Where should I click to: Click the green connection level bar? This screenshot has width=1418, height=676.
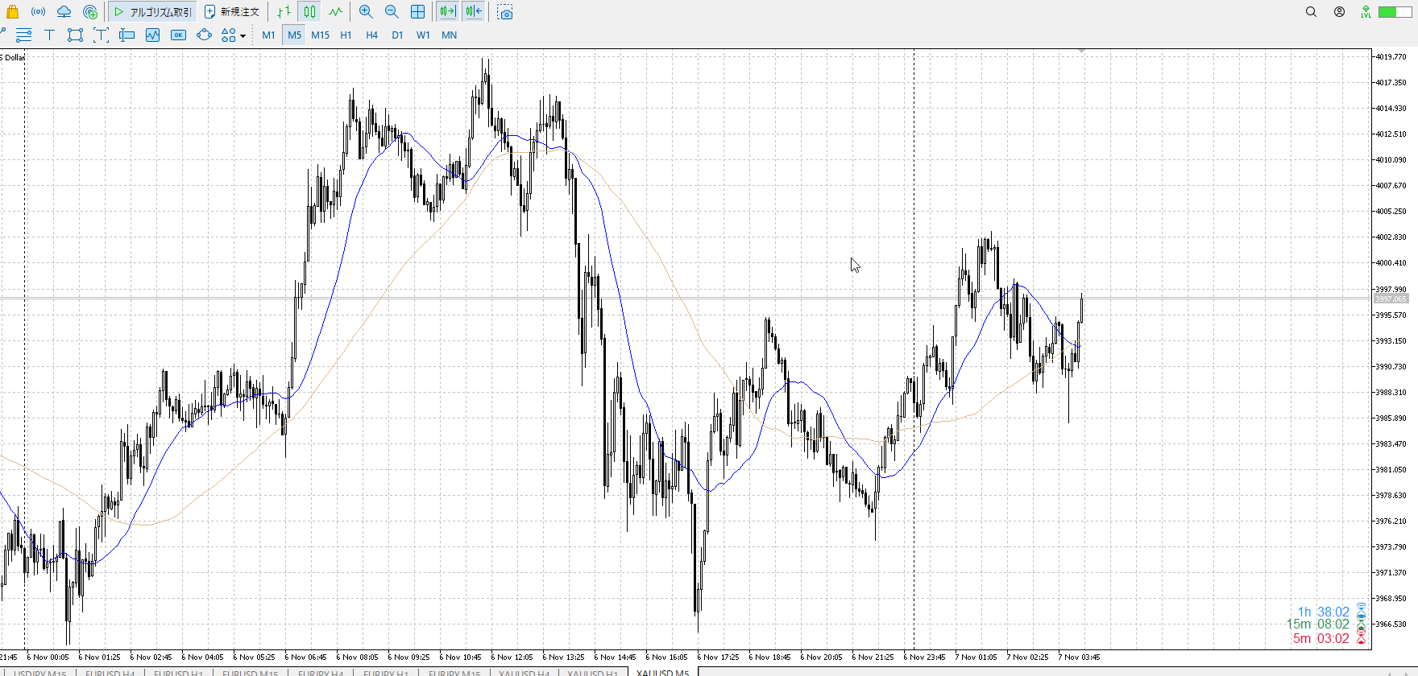[1394, 12]
